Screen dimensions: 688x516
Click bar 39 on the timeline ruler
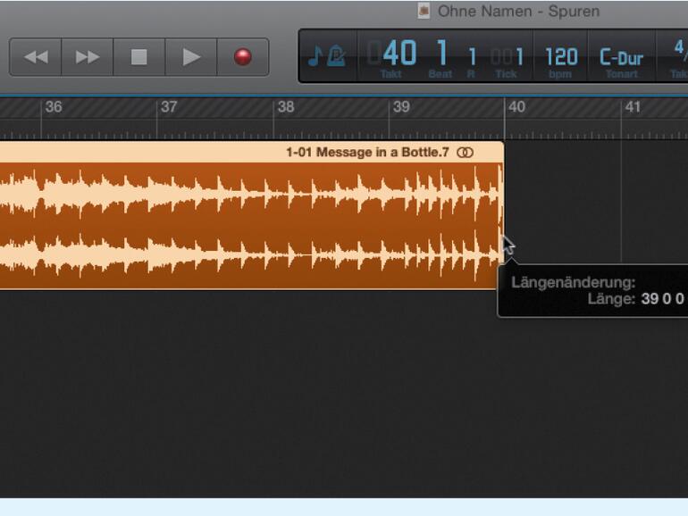click(401, 107)
